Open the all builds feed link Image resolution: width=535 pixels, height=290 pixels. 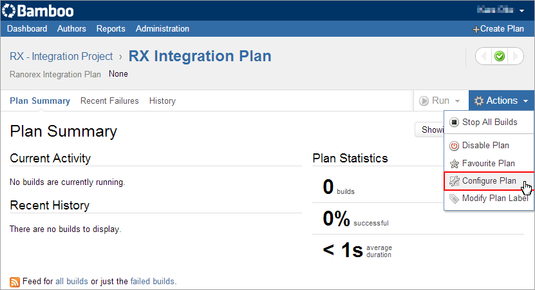[71, 282]
